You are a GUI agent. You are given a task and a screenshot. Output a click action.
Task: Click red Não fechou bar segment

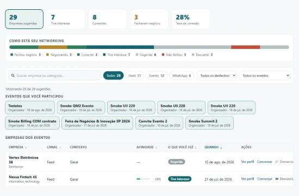click(245, 47)
